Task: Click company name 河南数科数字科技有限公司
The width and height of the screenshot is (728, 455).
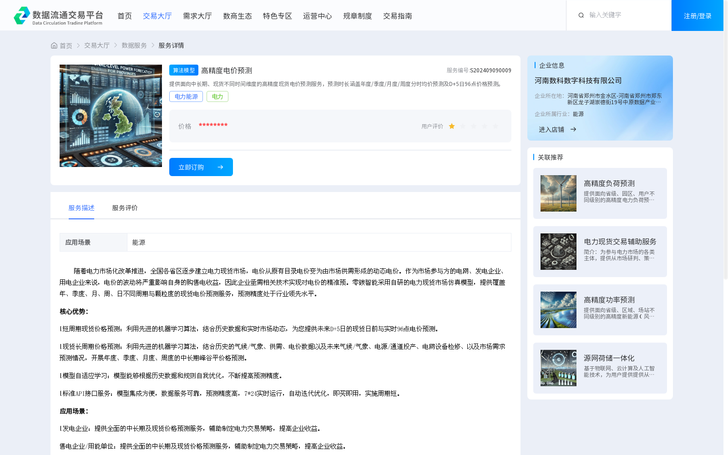Action: [x=578, y=81]
